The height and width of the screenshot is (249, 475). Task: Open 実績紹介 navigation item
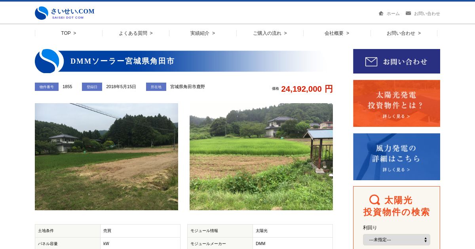coord(203,33)
